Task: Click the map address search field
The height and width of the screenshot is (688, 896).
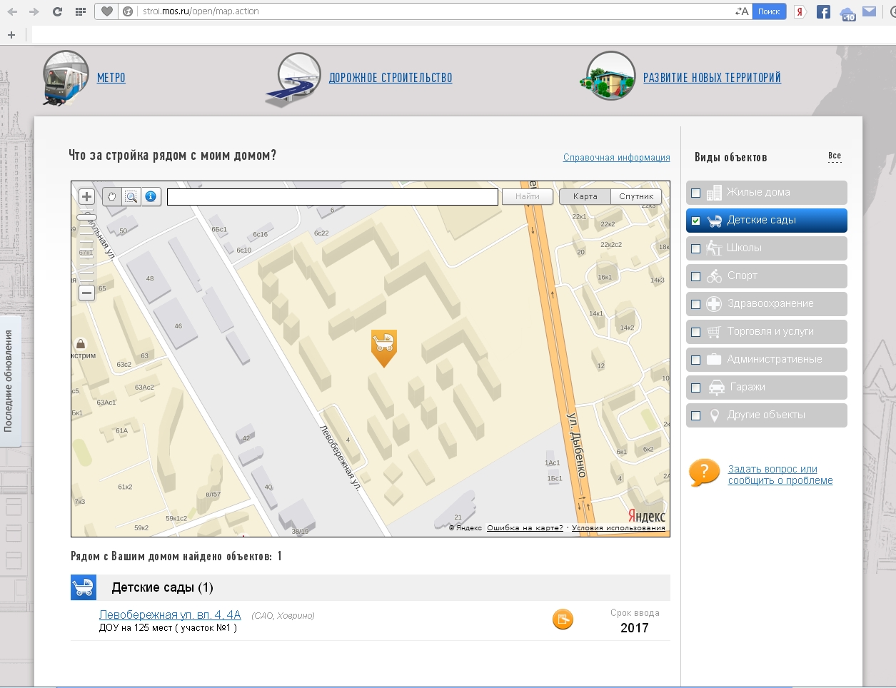Action: pos(332,197)
